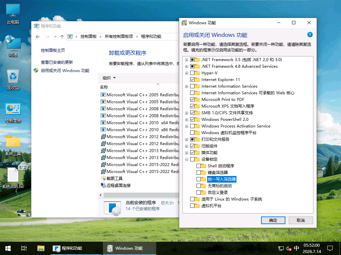This screenshot has width=341, height=255.
Task: Uncheck Microsoft Print to PDF
Action: point(192,100)
